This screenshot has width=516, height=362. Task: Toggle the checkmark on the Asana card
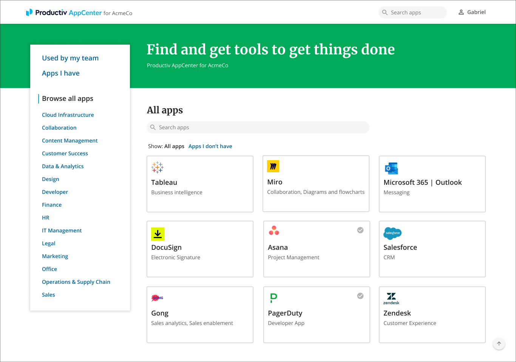[360, 230]
